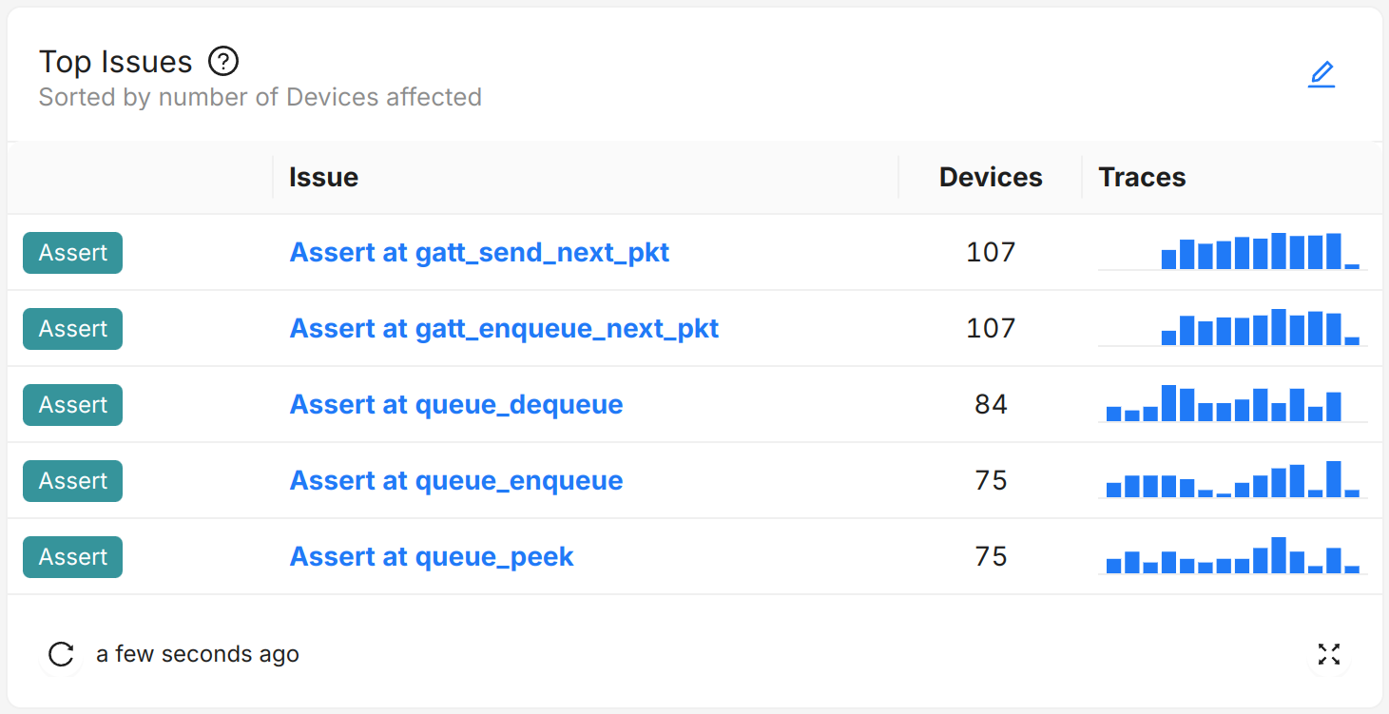Open Assert at queue_dequeue issue
The height and width of the screenshot is (714, 1389).
[x=456, y=405]
